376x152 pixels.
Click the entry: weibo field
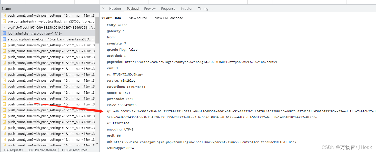coord(117,25)
